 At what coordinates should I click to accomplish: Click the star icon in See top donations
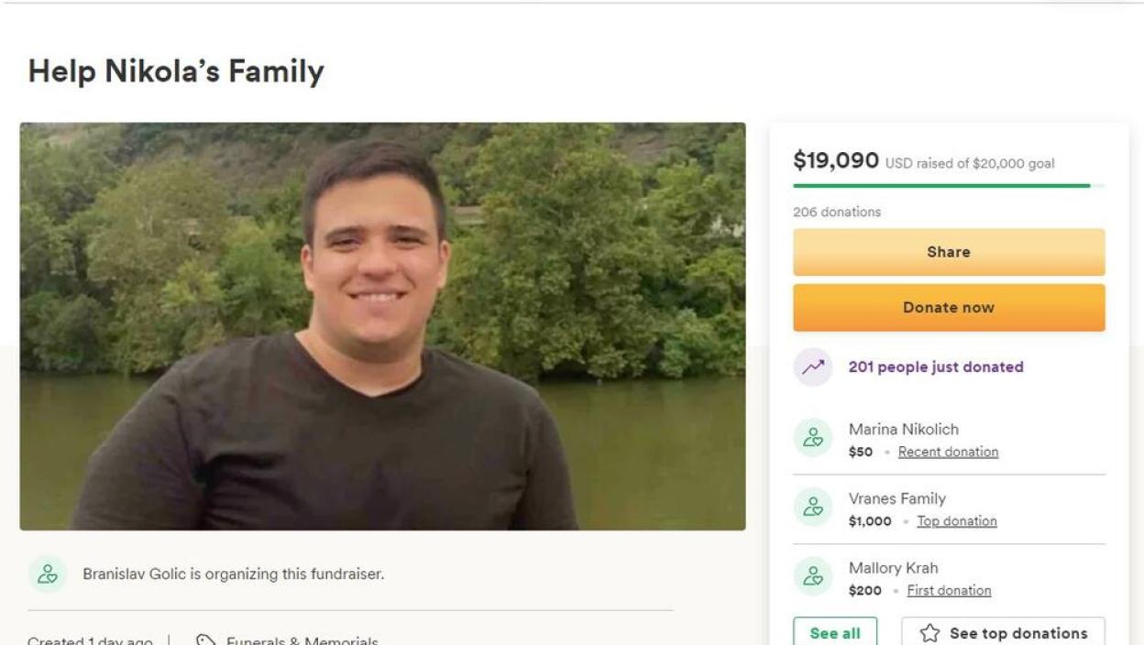[929, 633]
